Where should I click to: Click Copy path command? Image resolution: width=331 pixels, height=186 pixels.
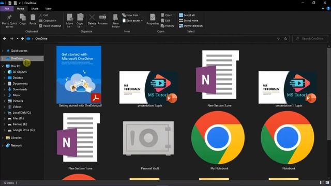point(48,21)
